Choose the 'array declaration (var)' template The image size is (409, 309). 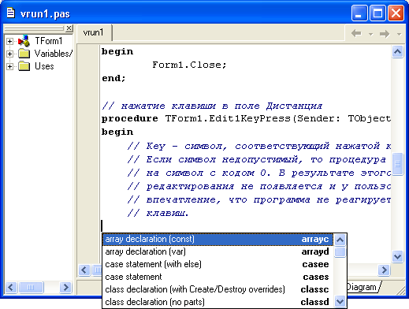[x=218, y=251]
